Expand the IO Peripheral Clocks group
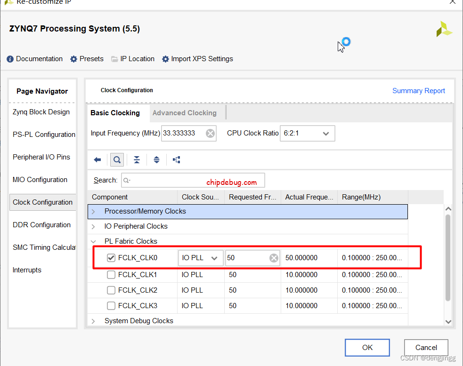The height and width of the screenshot is (366, 463). point(93,227)
